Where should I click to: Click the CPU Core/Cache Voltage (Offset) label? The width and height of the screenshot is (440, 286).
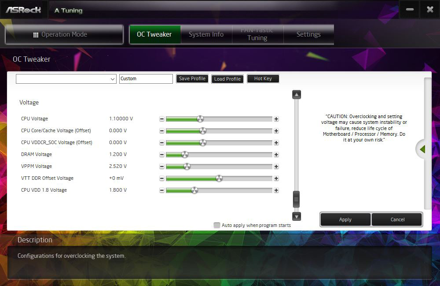[x=56, y=130]
